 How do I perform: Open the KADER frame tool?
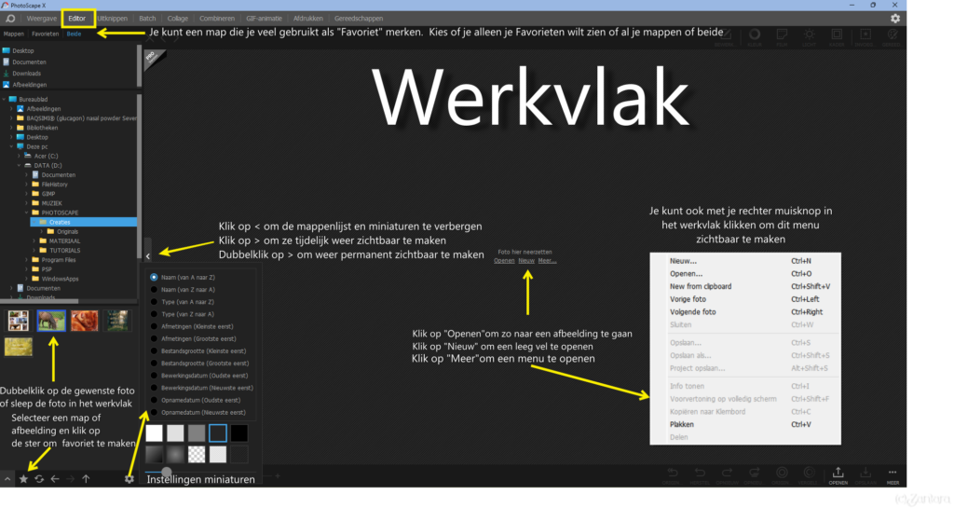tap(837, 37)
